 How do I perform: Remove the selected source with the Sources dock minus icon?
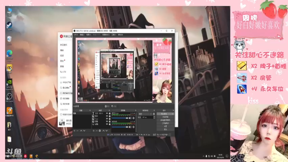pyautogui.click(x=96, y=131)
